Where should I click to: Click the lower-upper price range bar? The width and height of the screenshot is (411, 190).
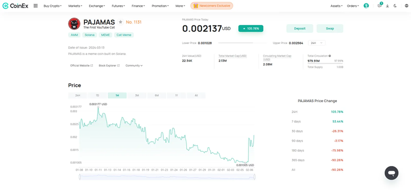pyautogui.click(x=242, y=43)
